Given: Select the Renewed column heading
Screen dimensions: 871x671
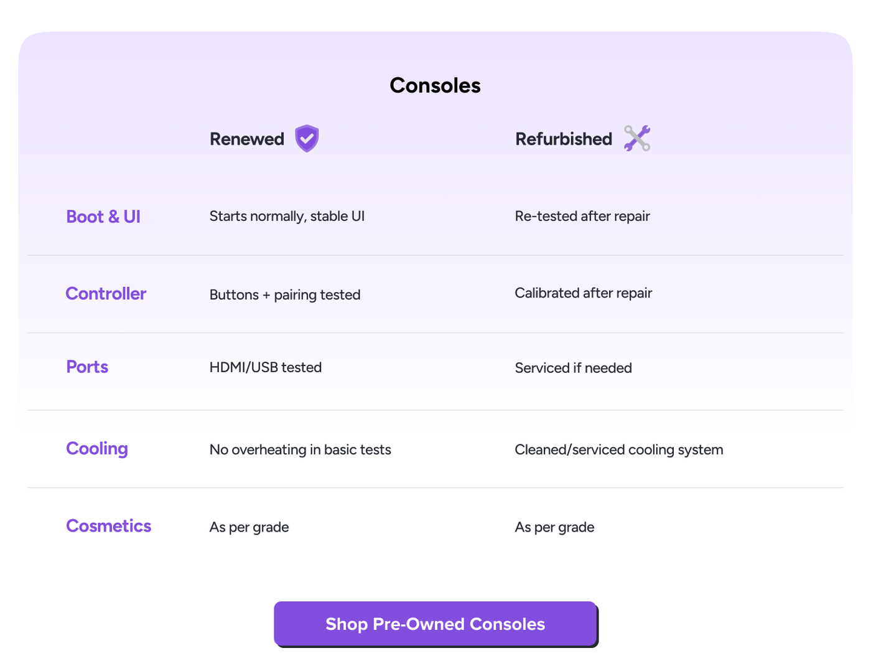Looking at the screenshot, I should pos(247,139).
